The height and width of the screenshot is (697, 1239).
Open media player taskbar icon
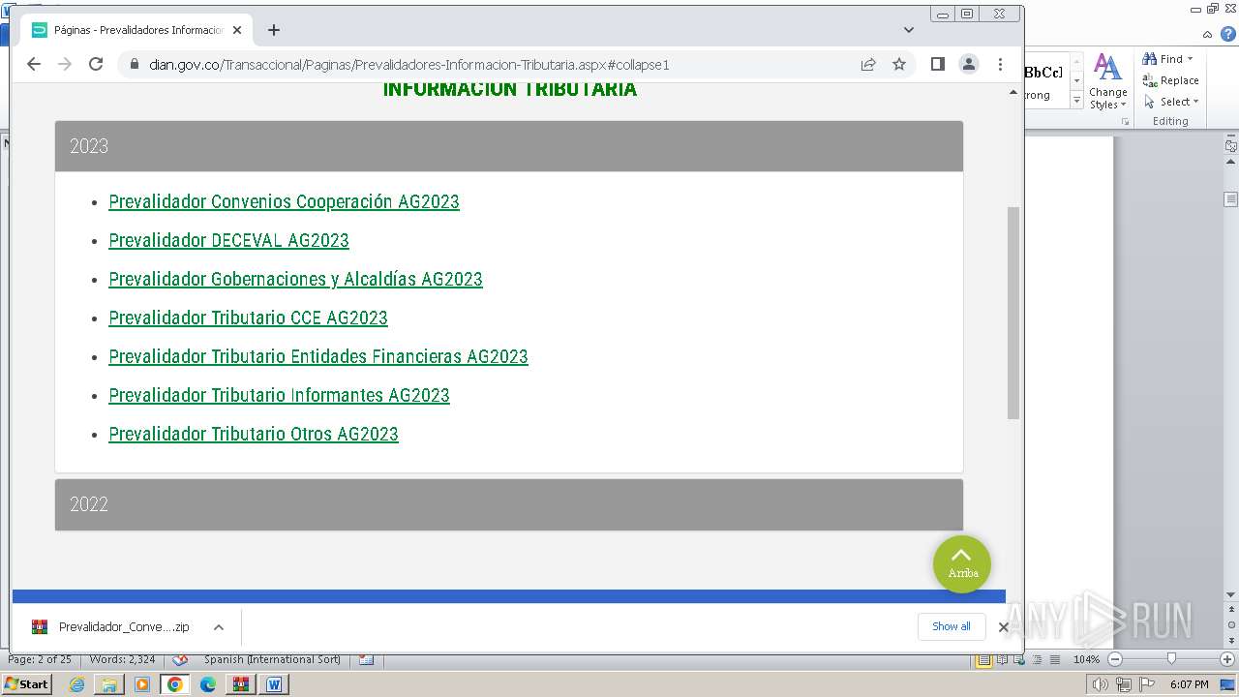click(x=142, y=684)
